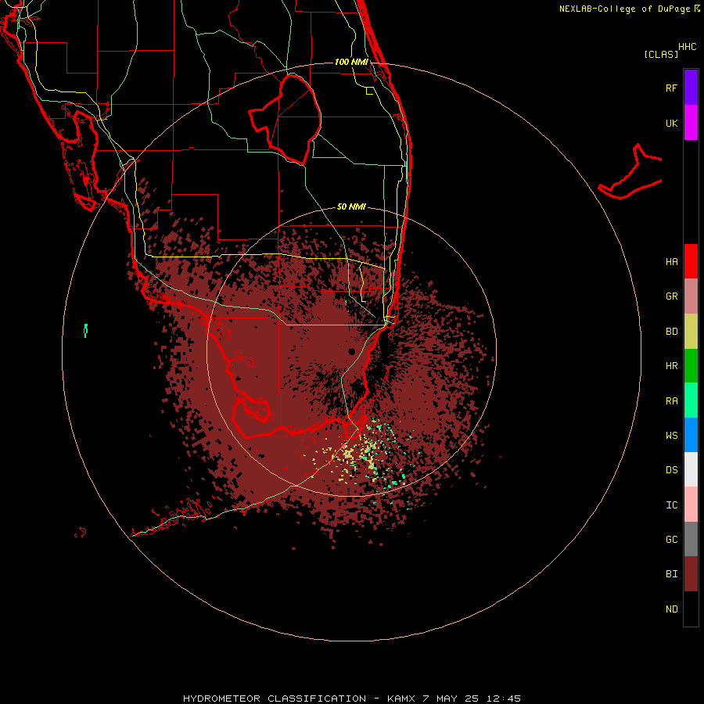The height and width of the screenshot is (704, 704).
Task: Click the isolated green echo west of the coast
Action: tap(85, 330)
